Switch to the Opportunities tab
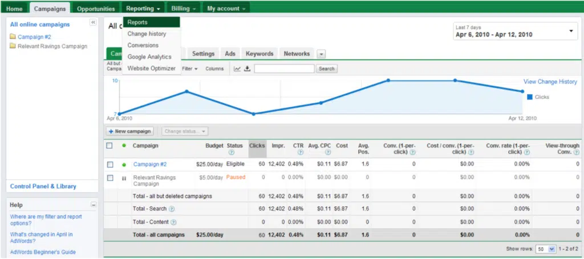The width and height of the screenshot is (584, 259). point(96,9)
